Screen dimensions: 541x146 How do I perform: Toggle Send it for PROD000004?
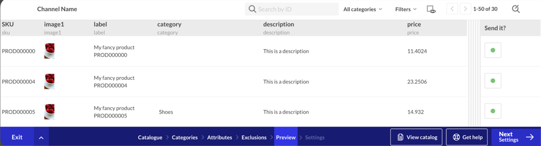coord(493,81)
